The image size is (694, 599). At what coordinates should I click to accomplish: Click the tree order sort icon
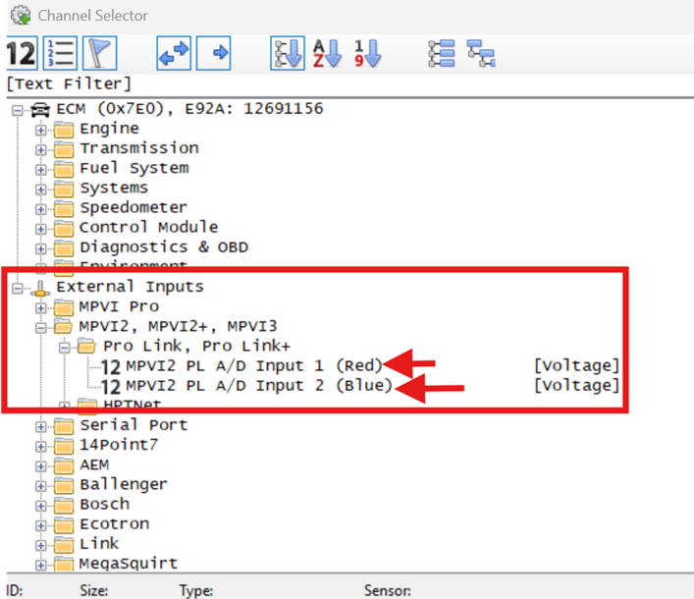288,53
